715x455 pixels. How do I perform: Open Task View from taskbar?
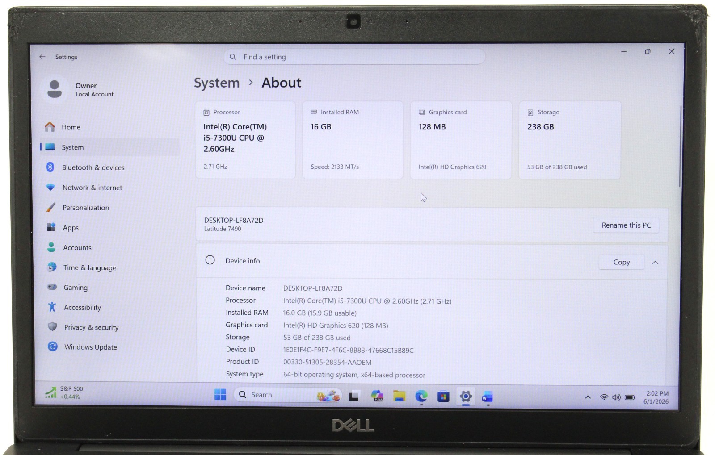pyautogui.click(x=353, y=396)
